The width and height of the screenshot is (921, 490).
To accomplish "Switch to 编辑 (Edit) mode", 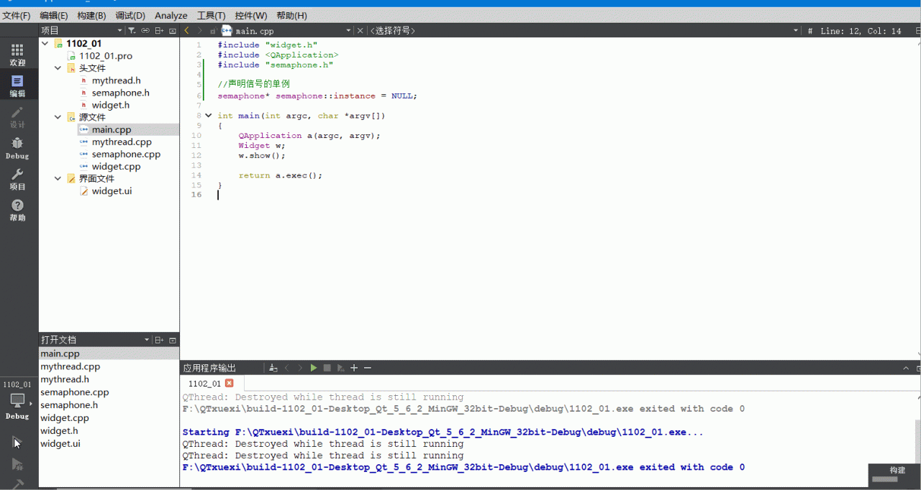I will point(17,86).
